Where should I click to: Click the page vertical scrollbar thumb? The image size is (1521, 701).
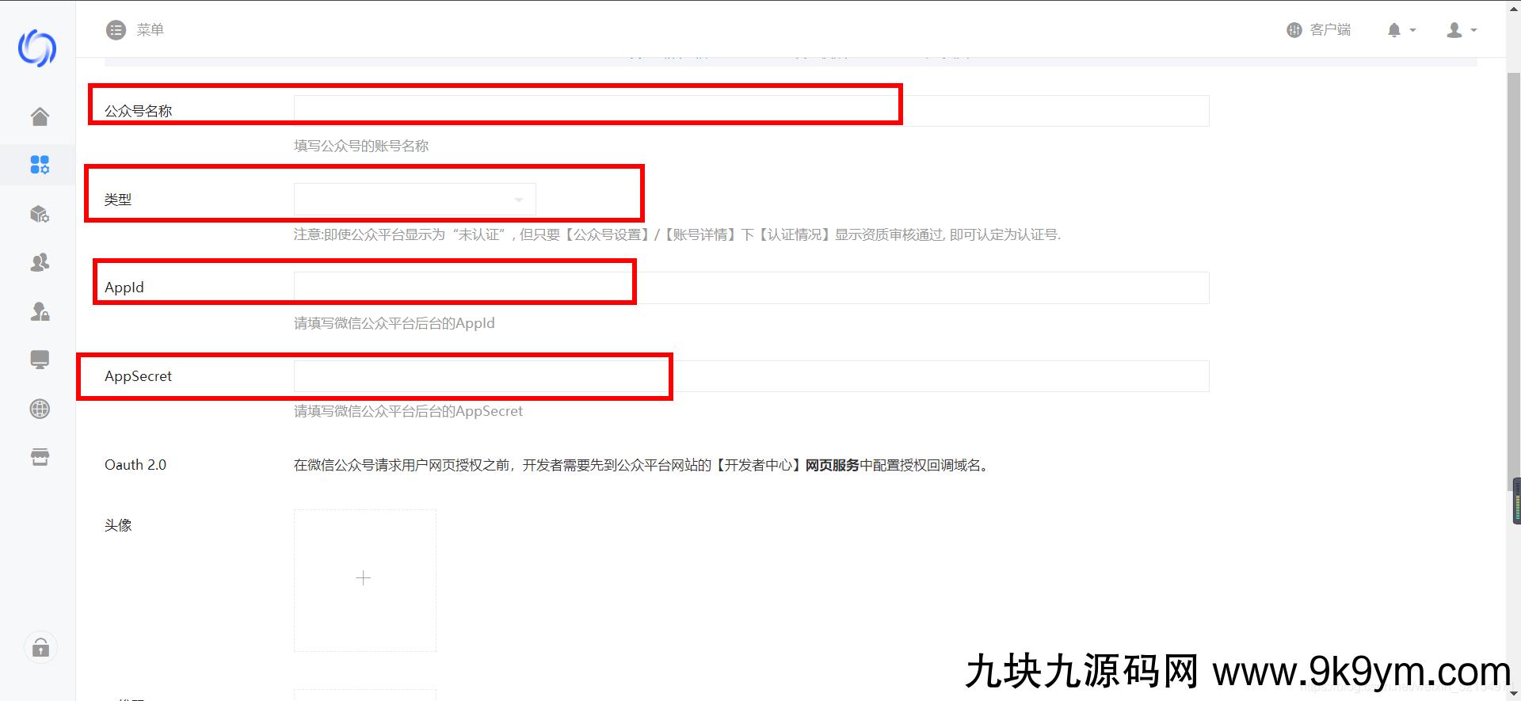click(x=1513, y=277)
